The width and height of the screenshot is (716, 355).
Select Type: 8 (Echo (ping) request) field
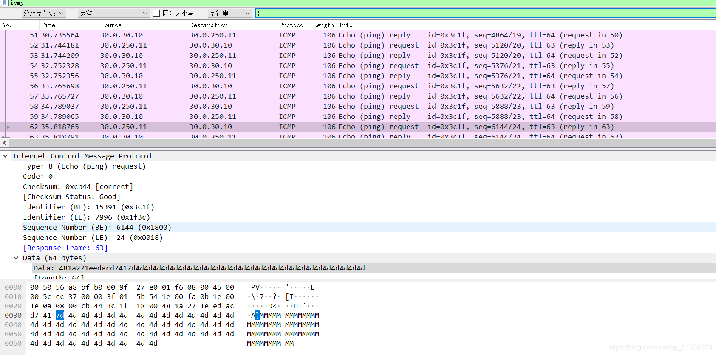[84, 166]
